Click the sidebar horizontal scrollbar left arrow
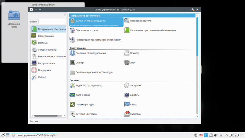Screen dimensions: 245x138 (x=32, y=116)
